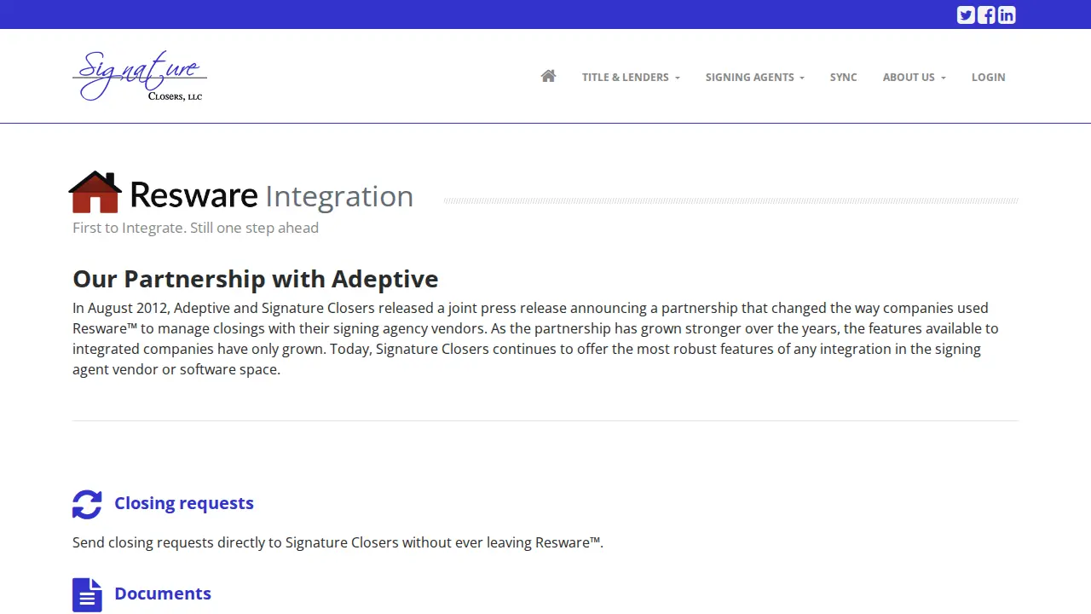Screen dimensions: 1091x614
Task: Click the 'Send closing requests directly' sentence
Action: (x=338, y=542)
